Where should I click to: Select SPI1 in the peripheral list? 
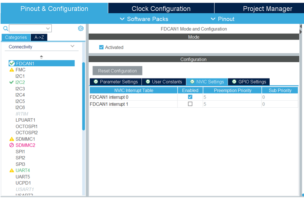pos(20,151)
